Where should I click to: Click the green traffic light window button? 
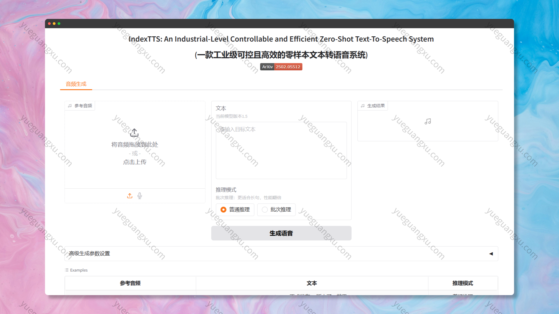59,24
